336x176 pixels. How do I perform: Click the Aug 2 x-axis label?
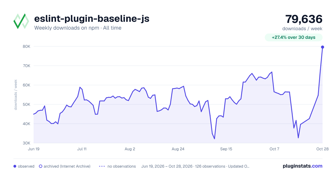(130, 149)
